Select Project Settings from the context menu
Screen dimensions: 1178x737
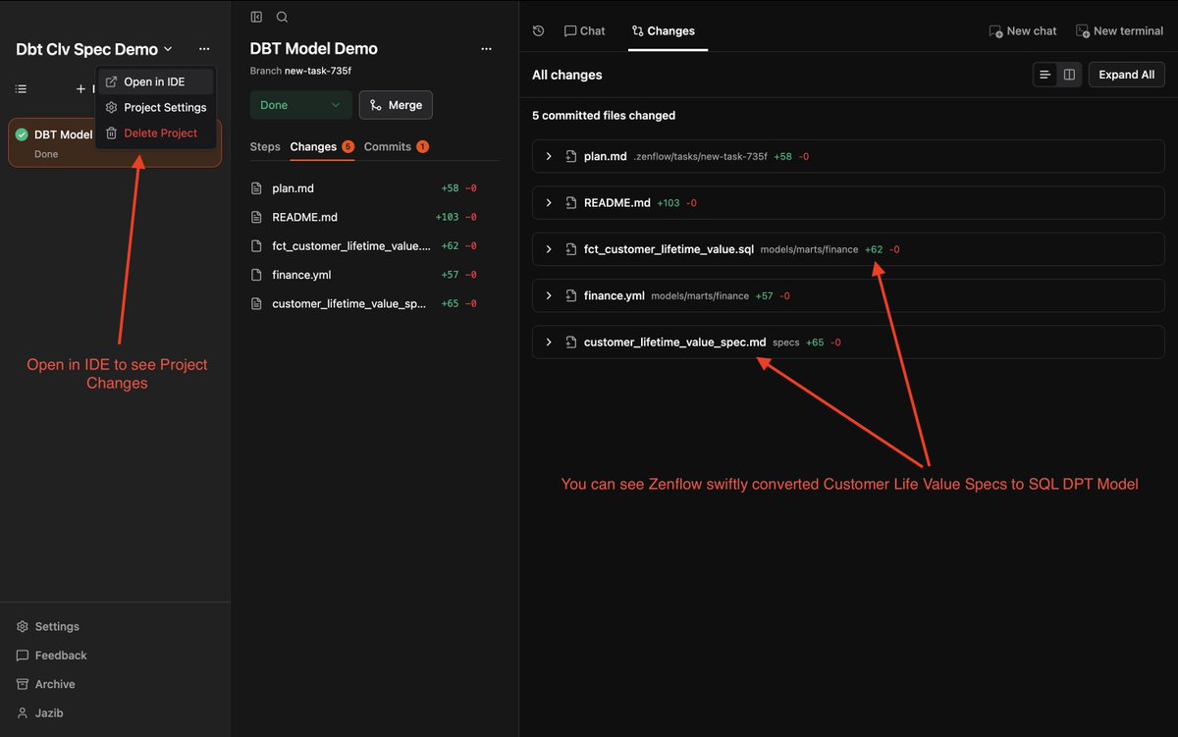tap(164, 107)
